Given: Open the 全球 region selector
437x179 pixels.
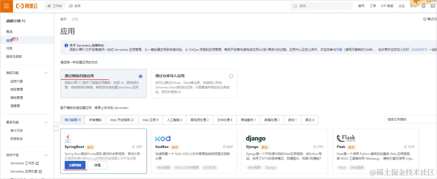Looking at the screenshot, I should [75, 6].
